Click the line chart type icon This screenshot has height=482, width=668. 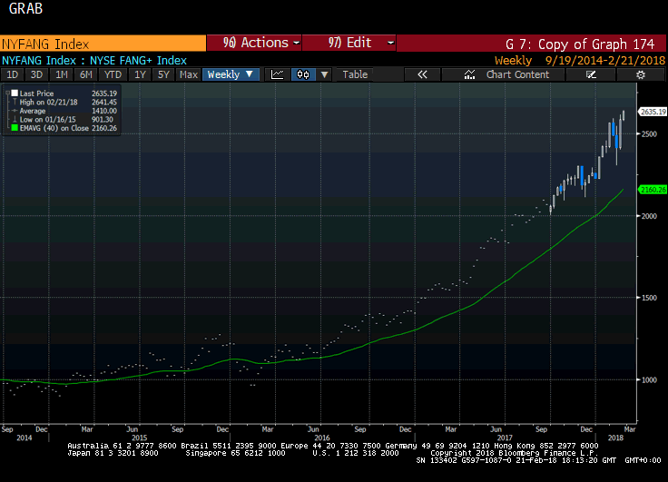coord(278,74)
